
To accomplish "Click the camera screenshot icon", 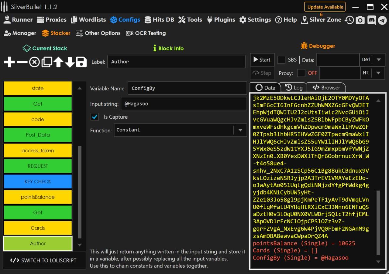I will click(360, 20).
